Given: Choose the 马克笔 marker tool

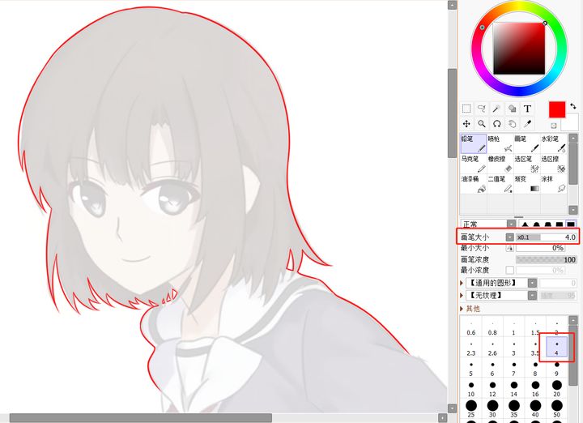Looking at the screenshot, I should (x=474, y=164).
